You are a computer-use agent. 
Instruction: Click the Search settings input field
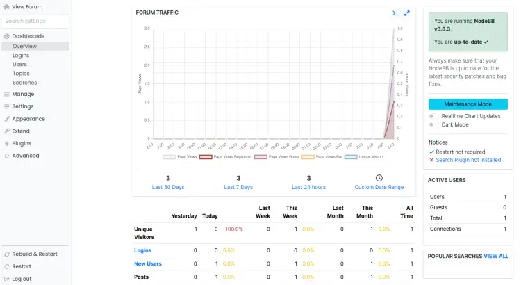tap(35, 21)
